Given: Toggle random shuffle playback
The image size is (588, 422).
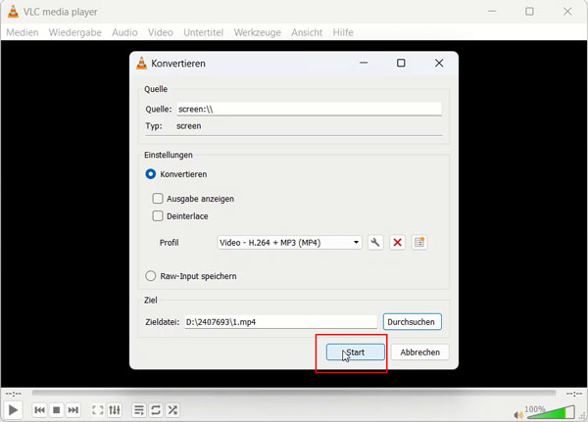Looking at the screenshot, I should [x=172, y=410].
